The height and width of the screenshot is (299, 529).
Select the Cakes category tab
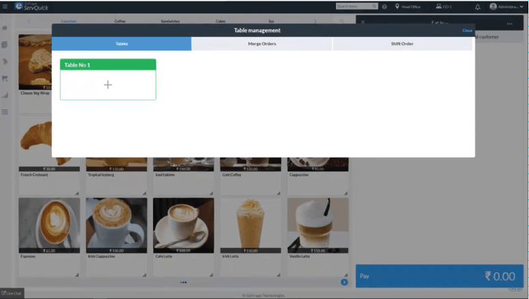pyautogui.click(x=220, y=21)
